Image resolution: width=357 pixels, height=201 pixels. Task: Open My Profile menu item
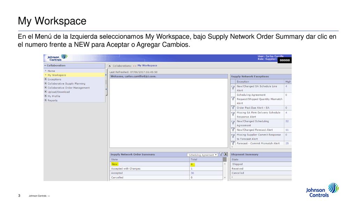[x=54, y=96]
